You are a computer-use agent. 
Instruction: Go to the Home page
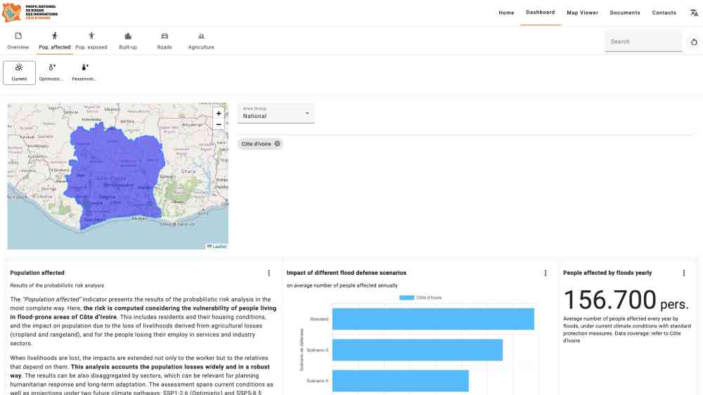click(x=506, y=13)
